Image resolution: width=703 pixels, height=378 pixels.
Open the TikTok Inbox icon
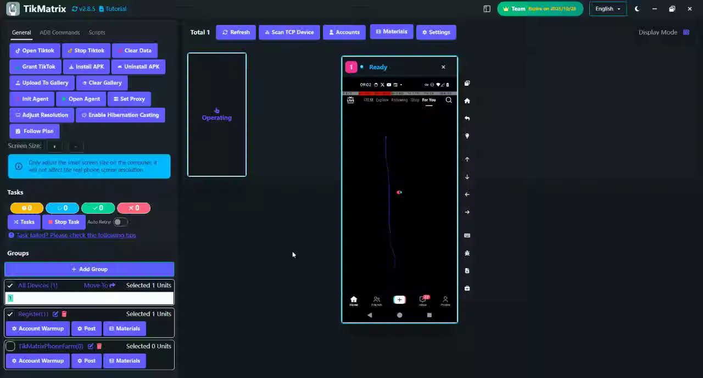pos(423,301)
